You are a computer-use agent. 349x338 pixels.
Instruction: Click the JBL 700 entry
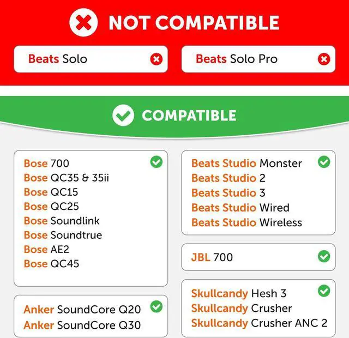click(212, 257)
